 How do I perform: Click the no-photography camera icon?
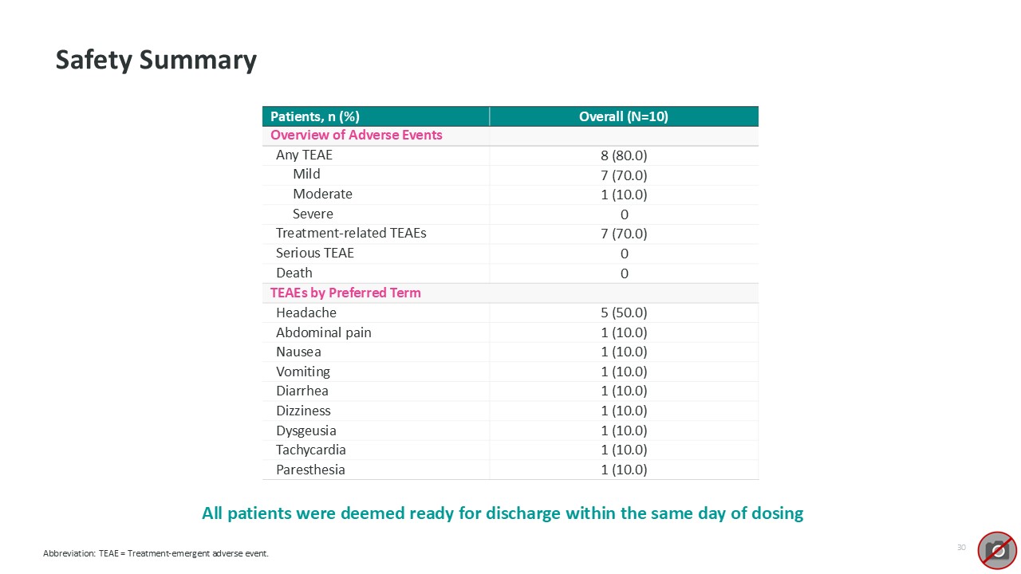(997, 550)
